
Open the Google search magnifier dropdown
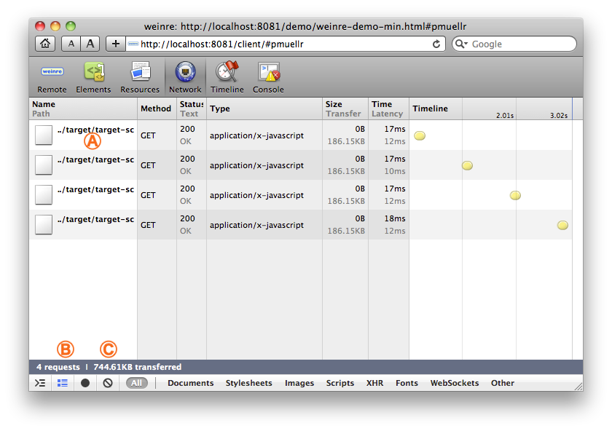pyautogui.click(x=462, y=44)
